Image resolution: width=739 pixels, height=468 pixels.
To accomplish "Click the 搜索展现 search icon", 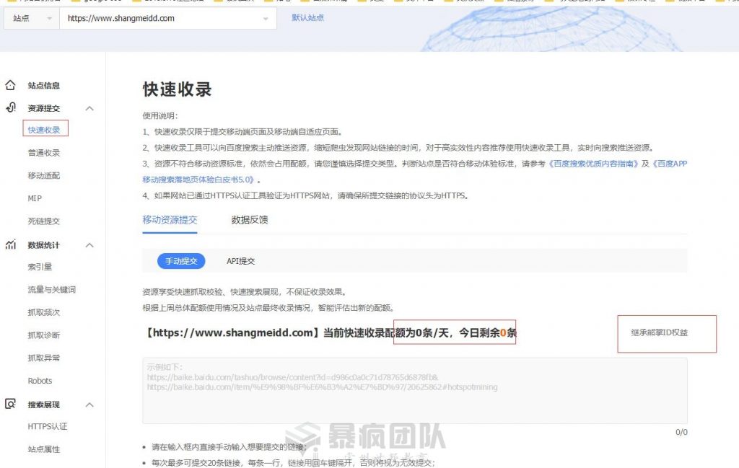I will tap(10, 404).
